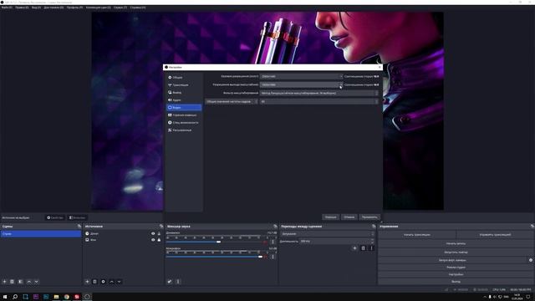Open the scene transition type dropdown

328,234
